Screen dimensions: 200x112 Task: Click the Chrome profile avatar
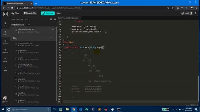[192, 8]
